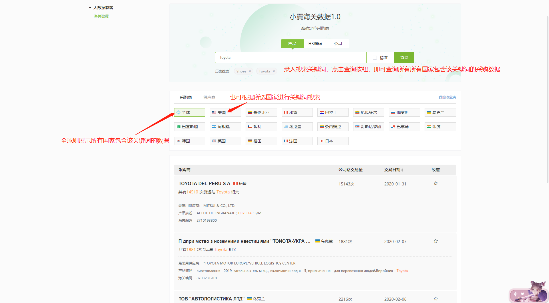This screenshot has height=303, width=549.
Task: Filter by 巴基斯坦 flag button
Action: click(190, 127)
